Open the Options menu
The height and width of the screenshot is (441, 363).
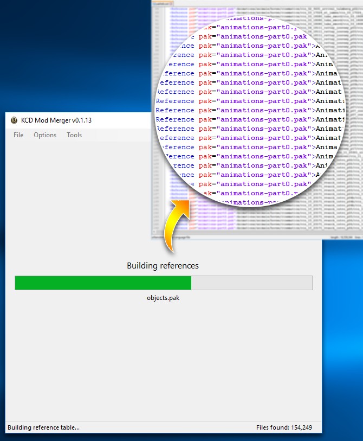point(45,135)
